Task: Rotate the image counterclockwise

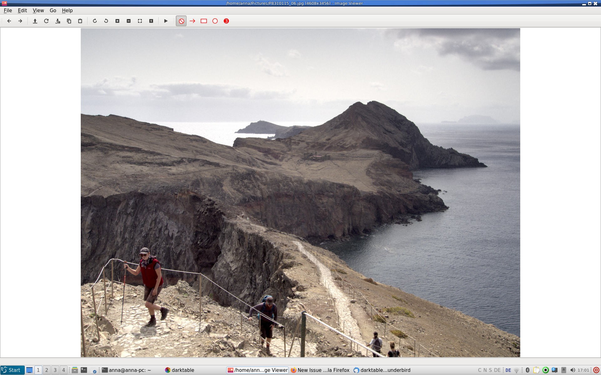Action: point(105,21)
